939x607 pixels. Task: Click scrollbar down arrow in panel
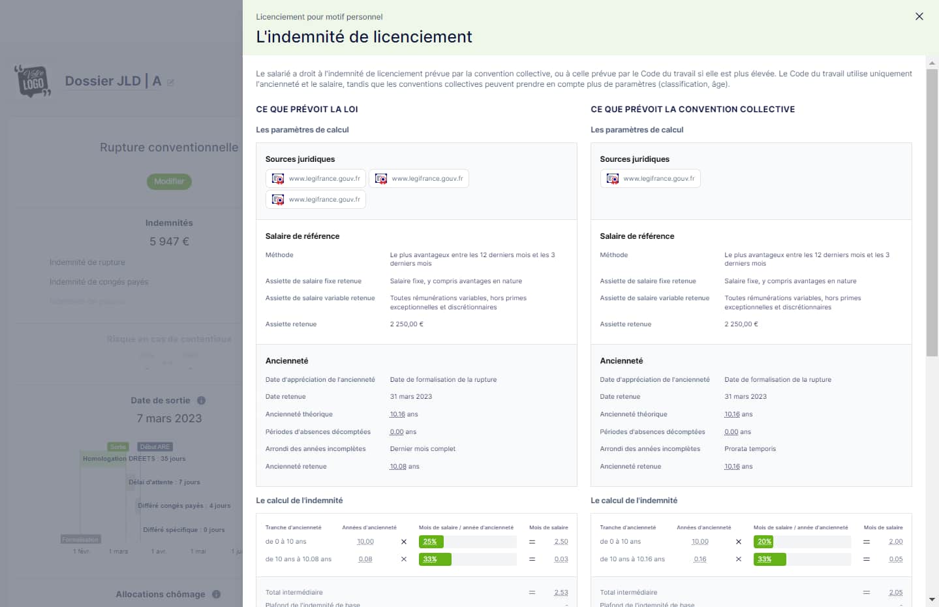(x=932, y=599)
